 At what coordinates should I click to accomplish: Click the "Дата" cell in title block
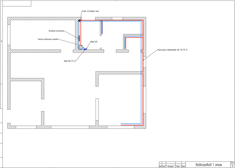[183, 166]
